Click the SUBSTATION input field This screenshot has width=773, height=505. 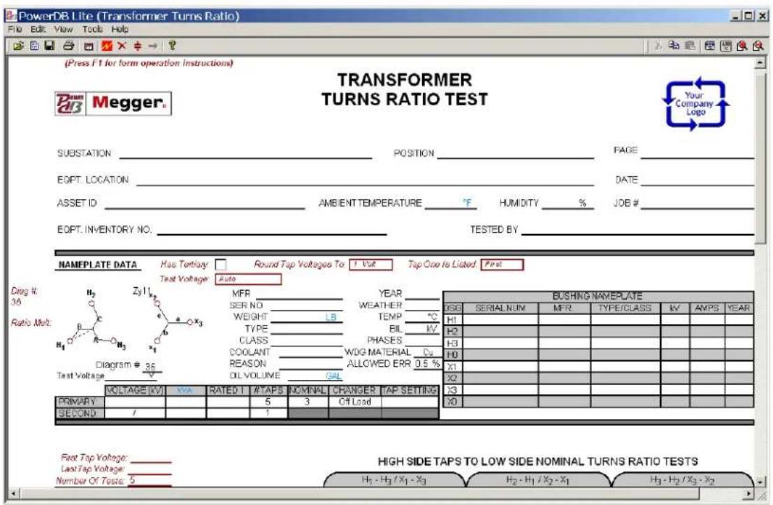click(x=245, y=153)
